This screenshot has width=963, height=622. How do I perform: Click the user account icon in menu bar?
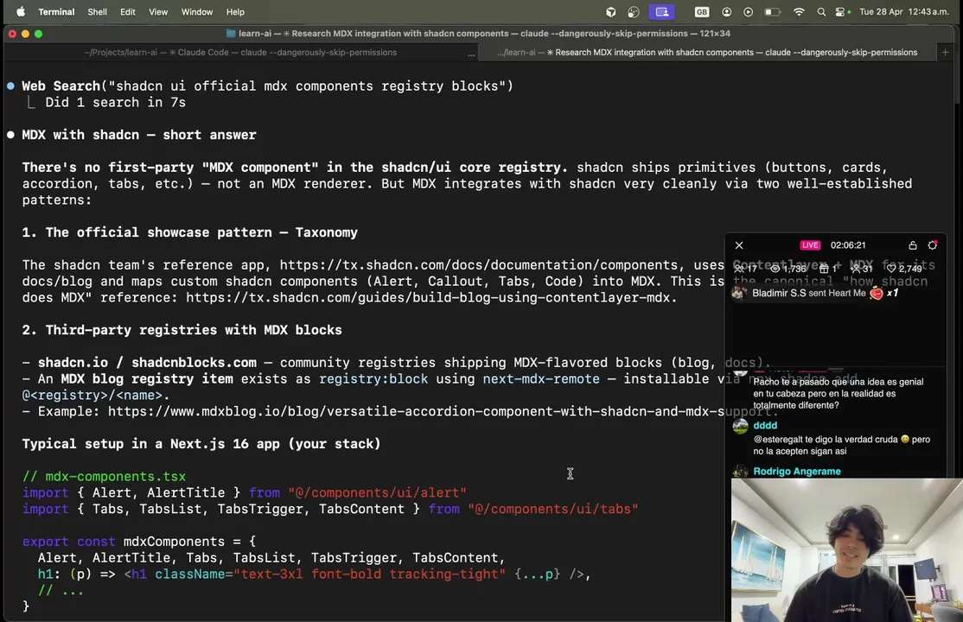click(x=726, y=12)
